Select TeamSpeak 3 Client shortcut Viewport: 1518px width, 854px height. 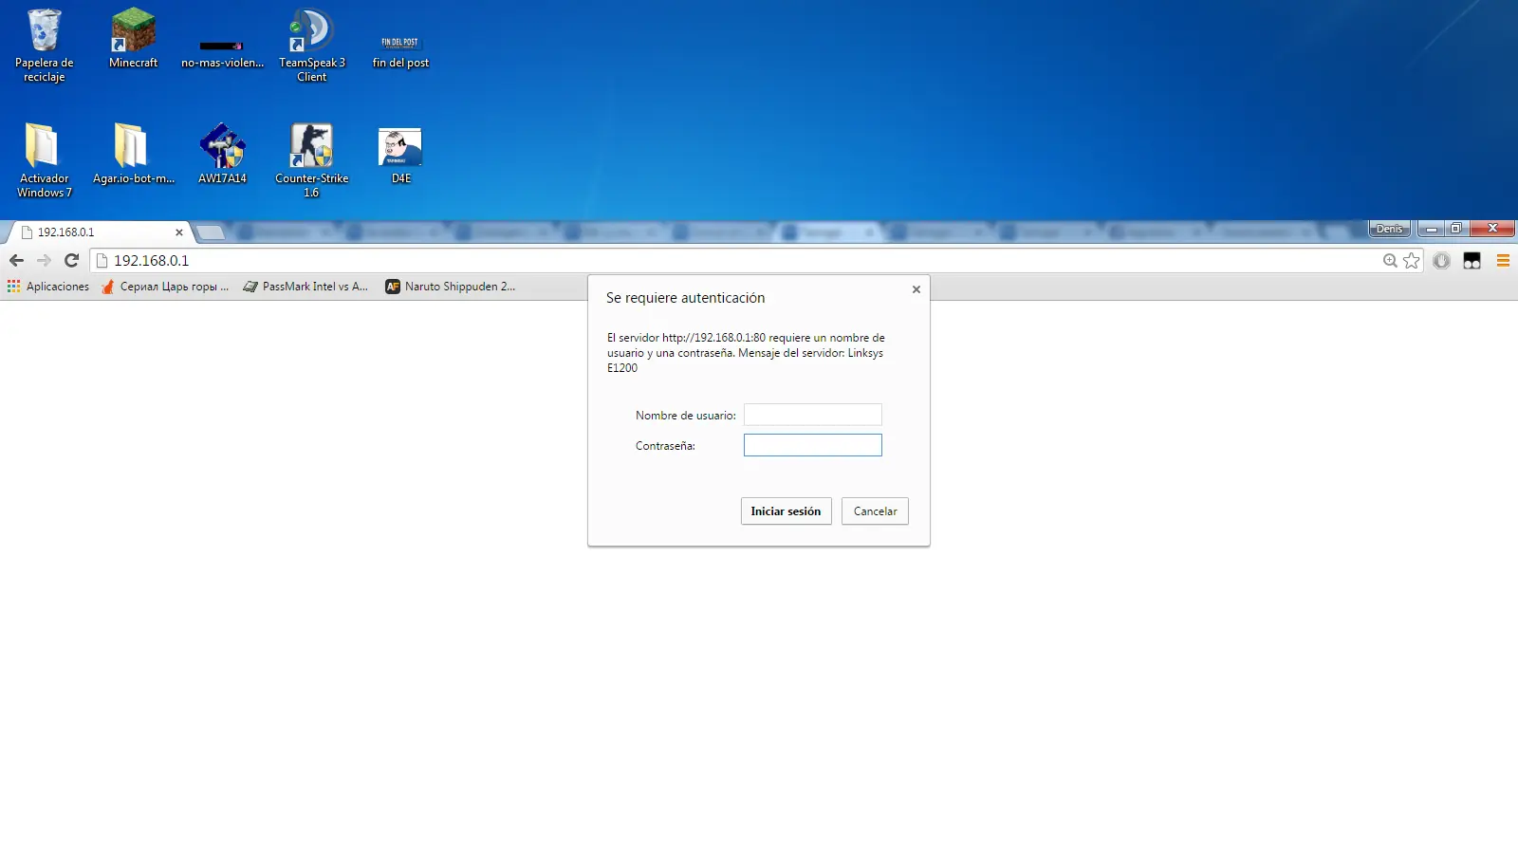311,45
